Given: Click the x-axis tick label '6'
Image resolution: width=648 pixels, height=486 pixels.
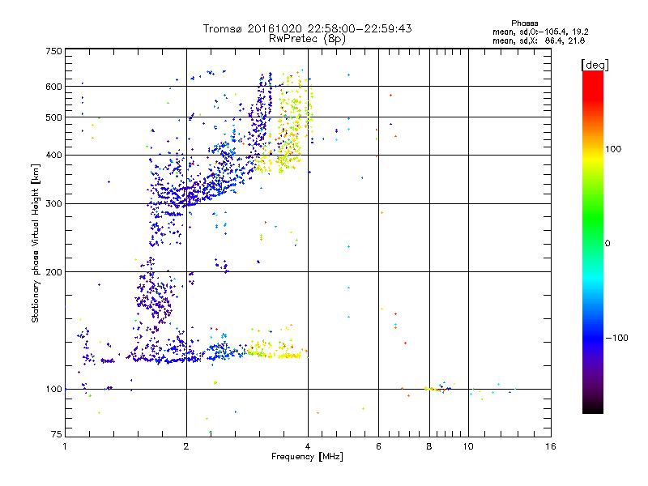Looking at the screenshot, I should tap(378, 446).
